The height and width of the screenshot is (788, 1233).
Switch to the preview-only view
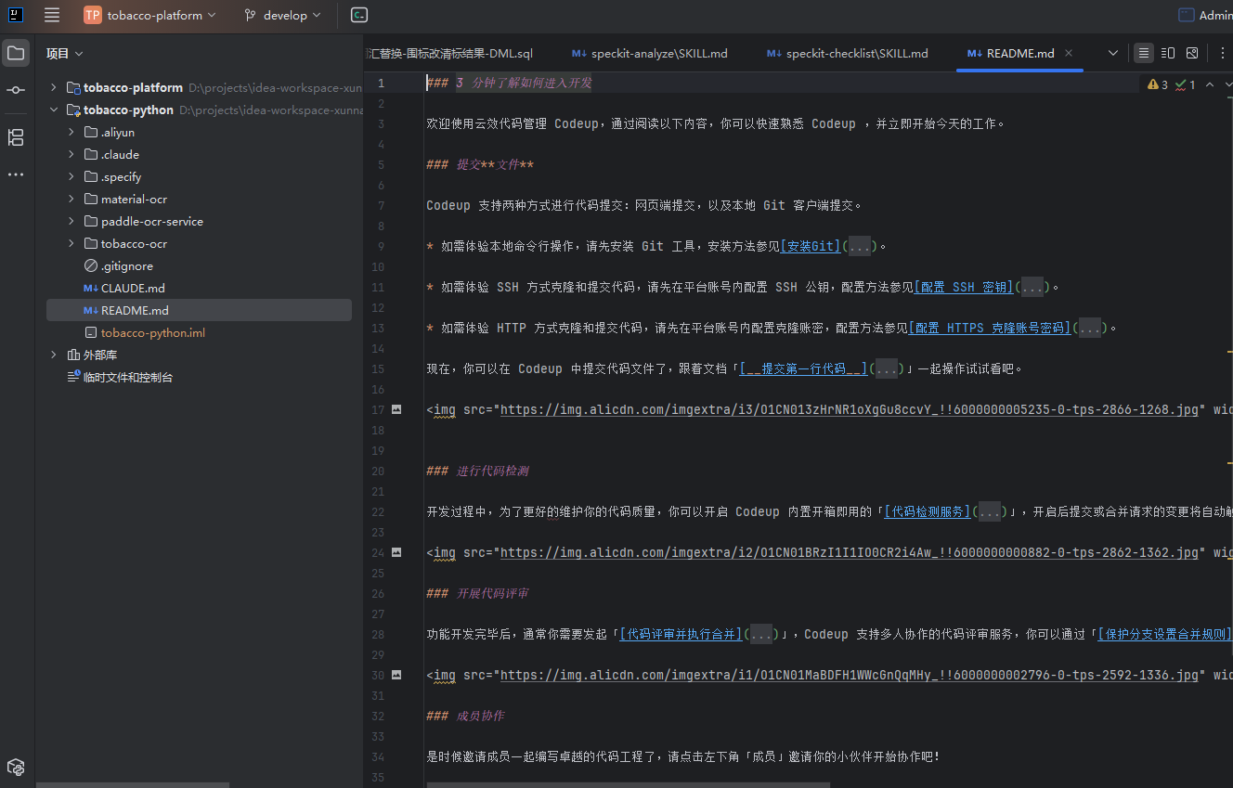pyautogui.click(x=1192, y=53)
